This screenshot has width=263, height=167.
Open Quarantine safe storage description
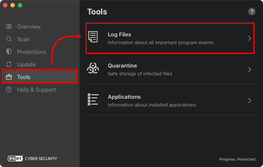pyautogui.click(x=140, y=73)
